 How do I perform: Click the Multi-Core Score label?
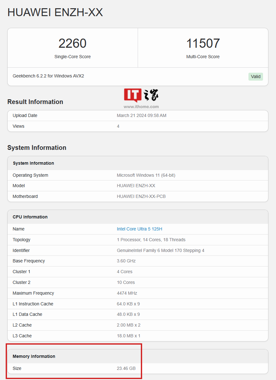point(203,57)
